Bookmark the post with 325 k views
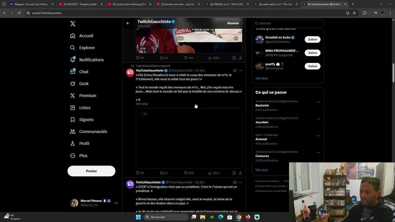 (234, 173)
